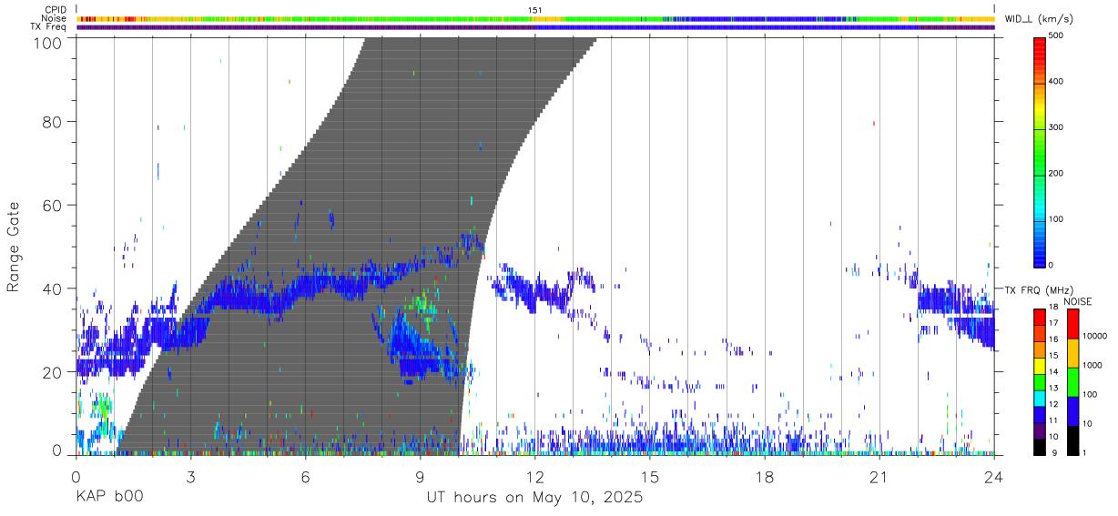The image size is (1118, 516).
Task: Click the TX frequency strip above the plot
Action: coord(534,27)
